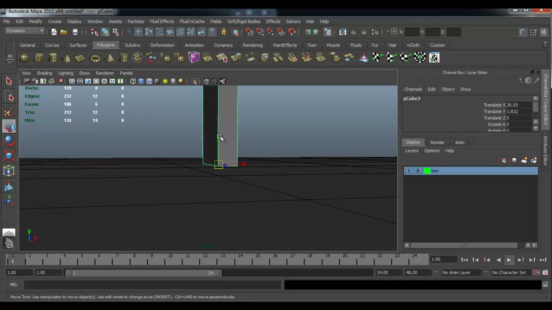Open the viewport Renderer menu

105,73
